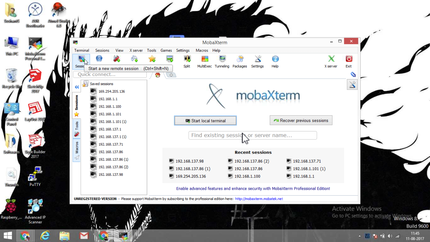Open Advanced IP Scanner desktop shortcut
This screenshot has width=430, height=242.
pyautogui.click(x=35, y=211)
